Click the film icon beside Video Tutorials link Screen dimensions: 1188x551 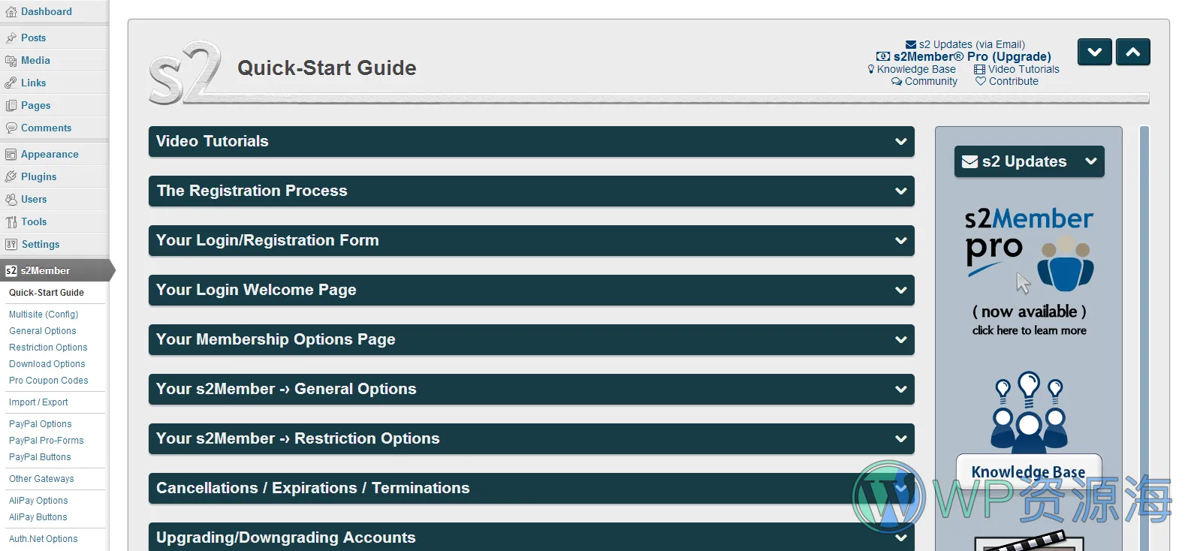click(979, 70)
